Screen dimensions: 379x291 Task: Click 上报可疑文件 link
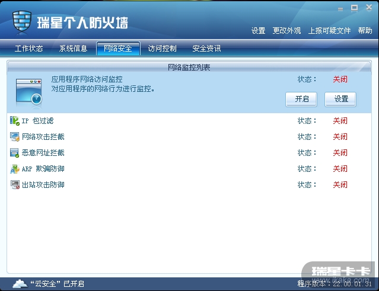coord(329,31)
